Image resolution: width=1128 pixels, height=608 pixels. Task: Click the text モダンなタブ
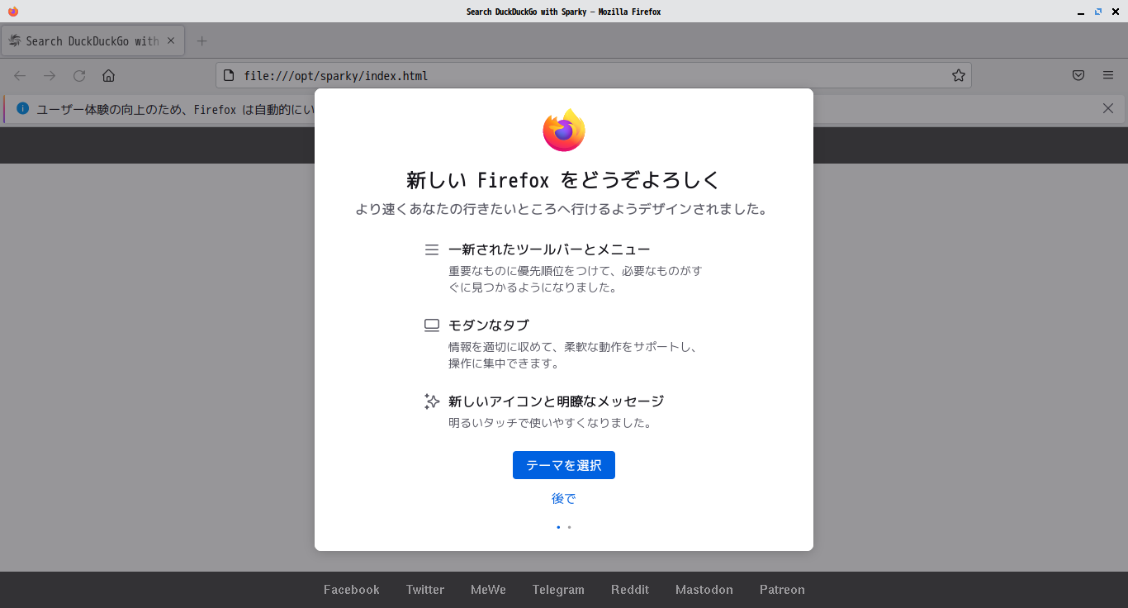pyautogui.click(x=489, y=325)
